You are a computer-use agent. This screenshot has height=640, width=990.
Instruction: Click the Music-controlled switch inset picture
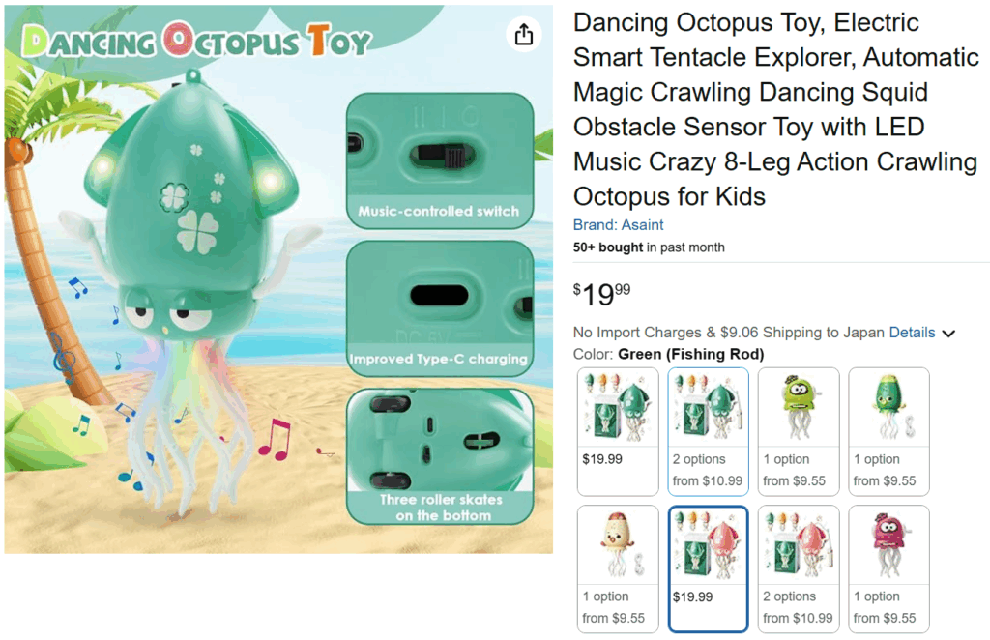pyautogui.click(x=440, y=160)
